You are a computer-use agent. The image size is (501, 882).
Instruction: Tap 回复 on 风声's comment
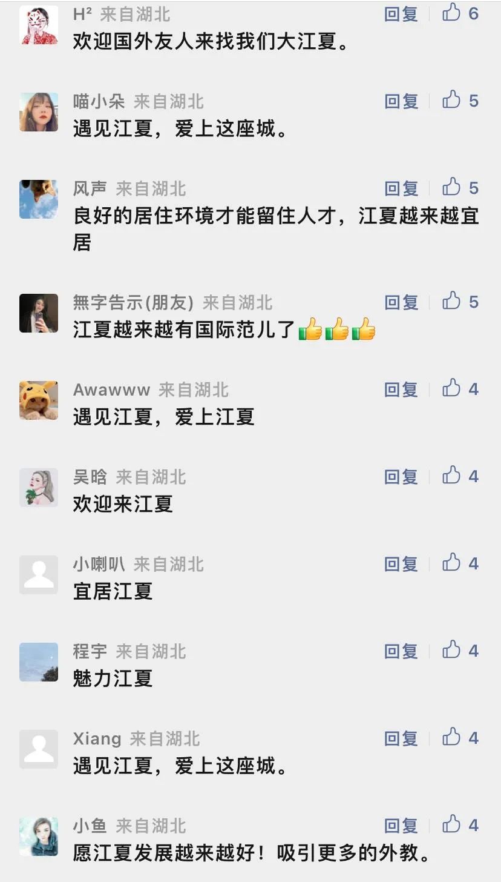point(401,188)
